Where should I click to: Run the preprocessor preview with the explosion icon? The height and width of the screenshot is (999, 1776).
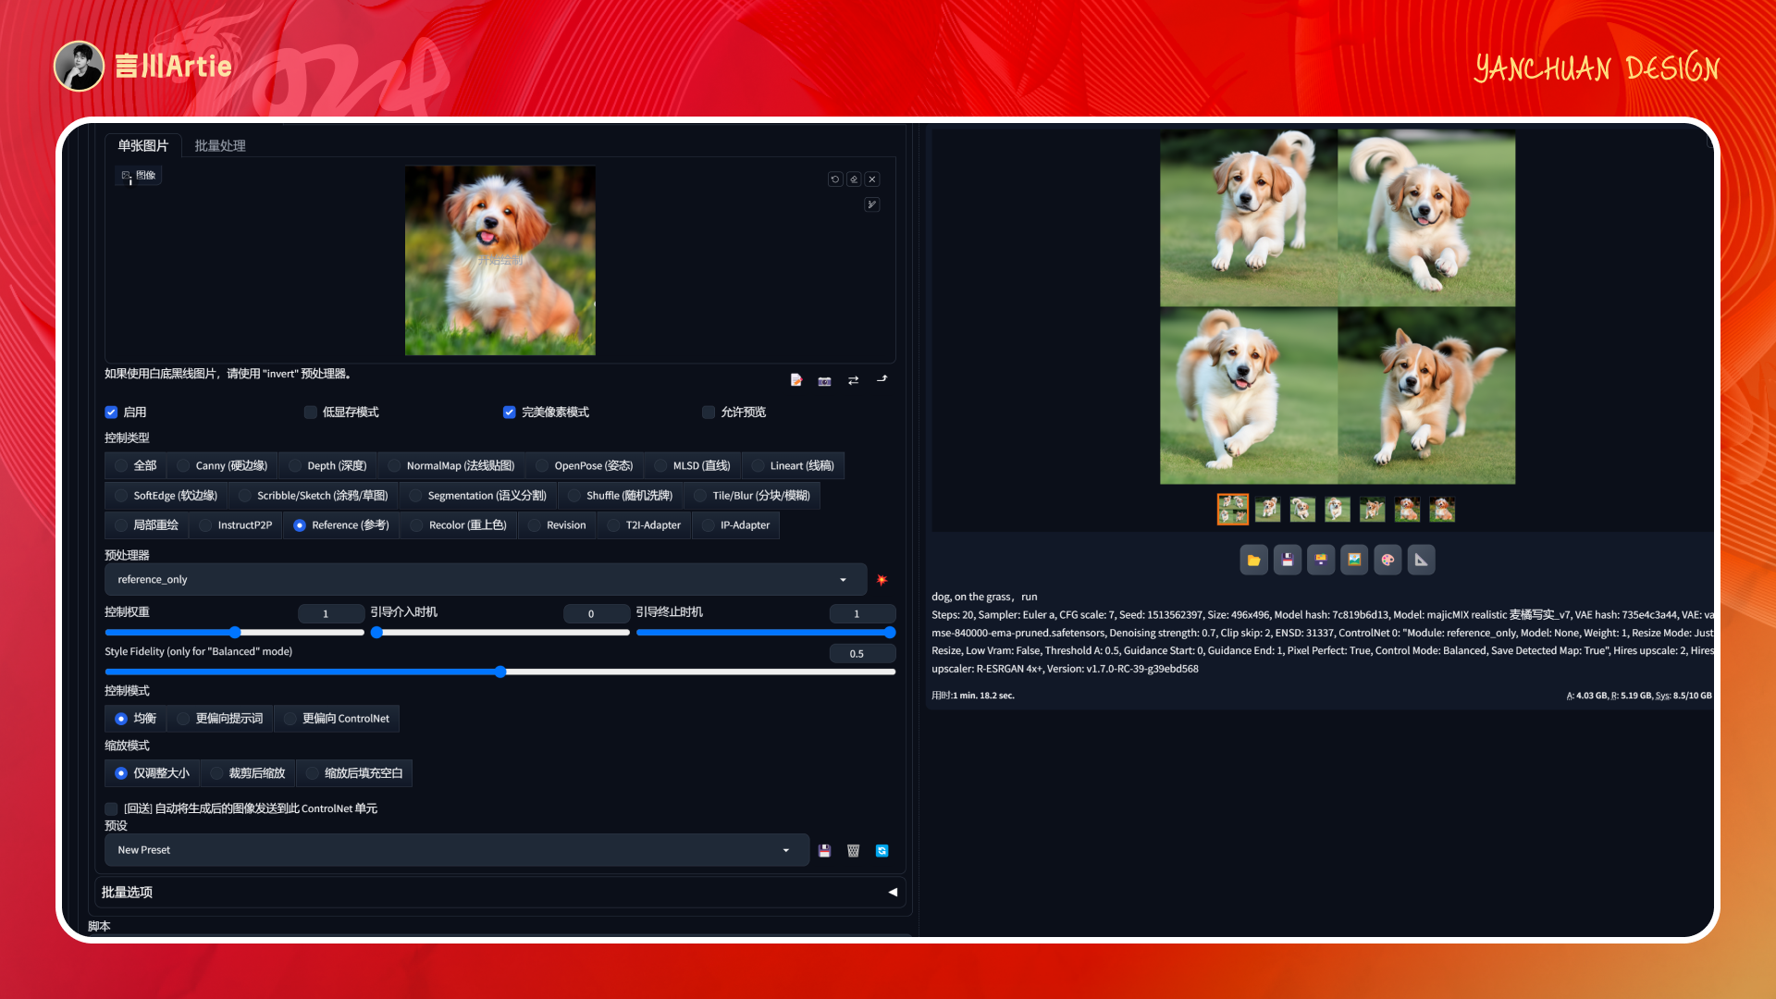coord(882,579)
